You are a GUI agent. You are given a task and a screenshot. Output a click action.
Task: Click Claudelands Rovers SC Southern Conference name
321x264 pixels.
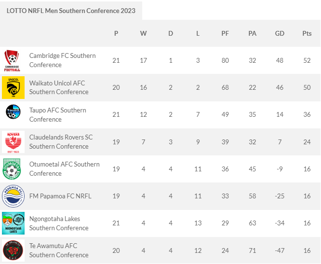coord(61,142)
